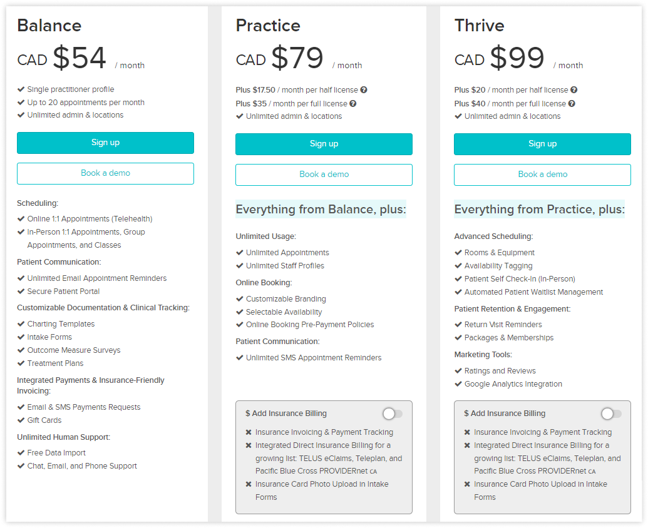The height and width of the screenshot is (528, 648).
Task: Enable Add Insurance Billing toggle in Practice plan
Action: click(393, 414)
